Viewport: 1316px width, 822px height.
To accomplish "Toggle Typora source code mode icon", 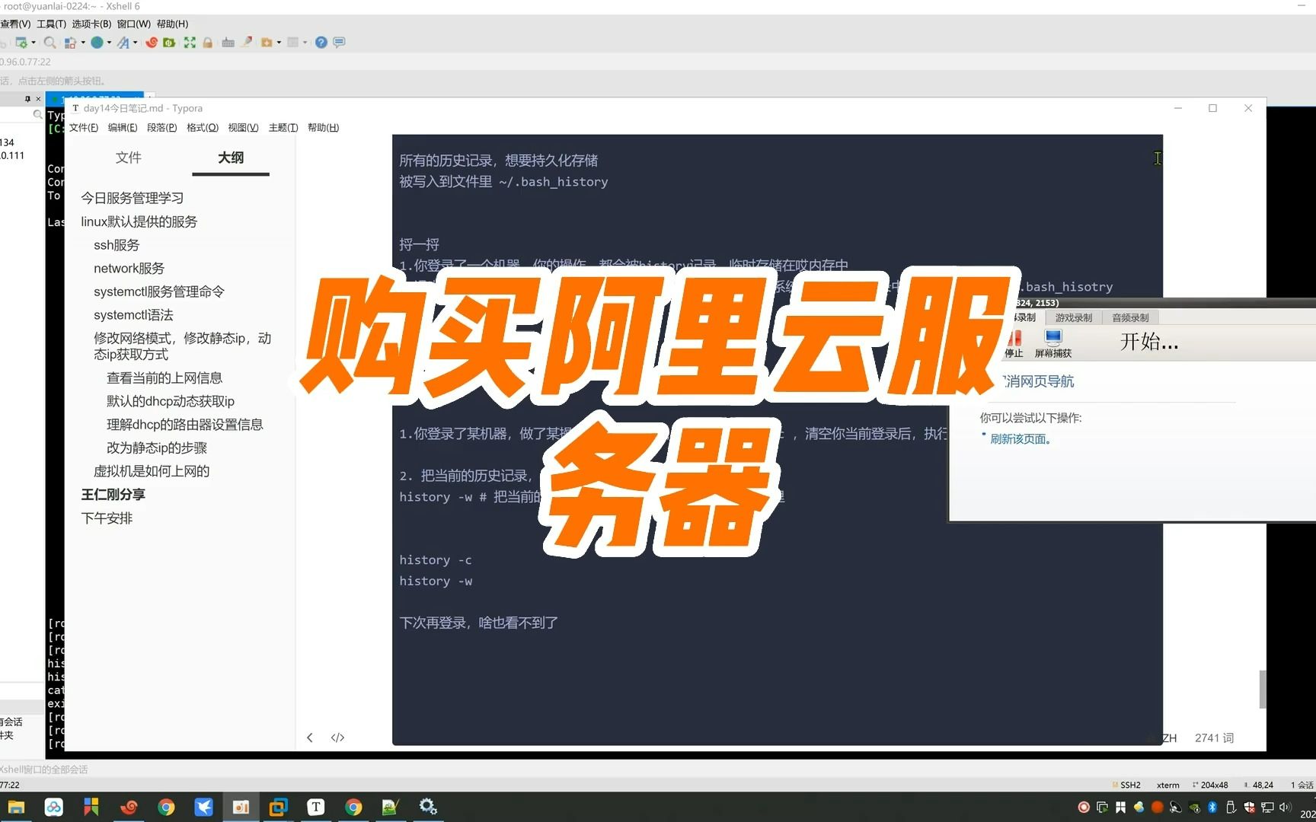I will click(x=337, y=738).
